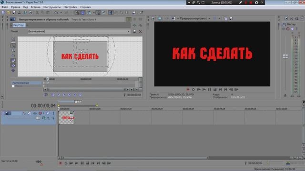Click the Мастер bus FX icon
This screenshot has height=171, width=305.
[x=283, y=29]
